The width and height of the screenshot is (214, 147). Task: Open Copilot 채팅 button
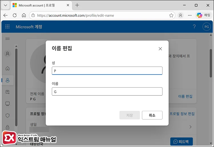(203, 15)
